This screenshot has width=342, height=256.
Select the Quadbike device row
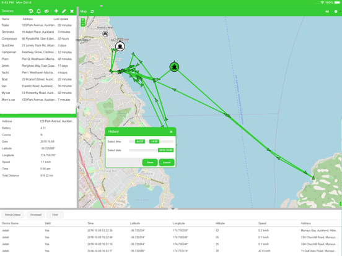(38, 46)
